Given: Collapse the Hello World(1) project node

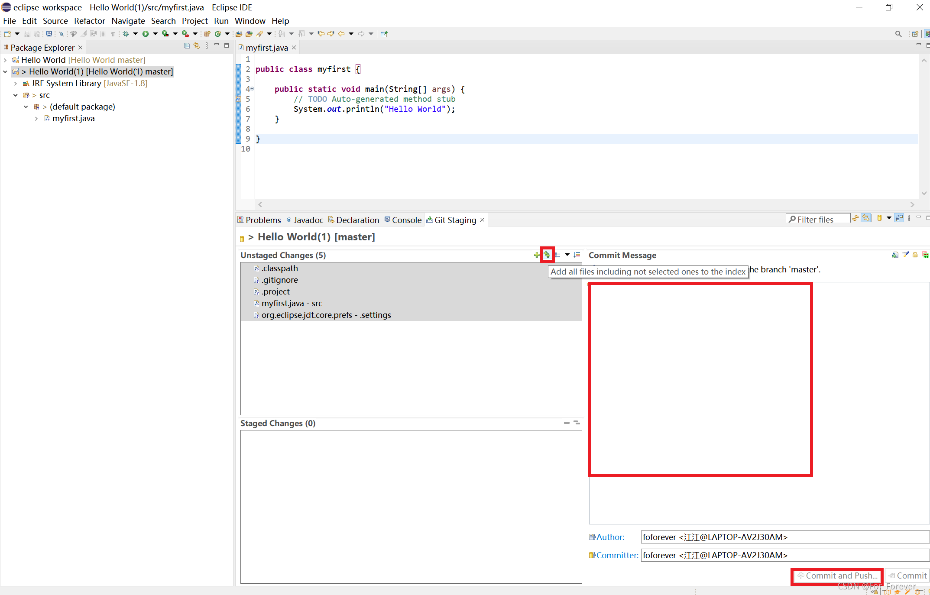Looking at the screenshot, I should pyautogui.click(x=5, y=72).
